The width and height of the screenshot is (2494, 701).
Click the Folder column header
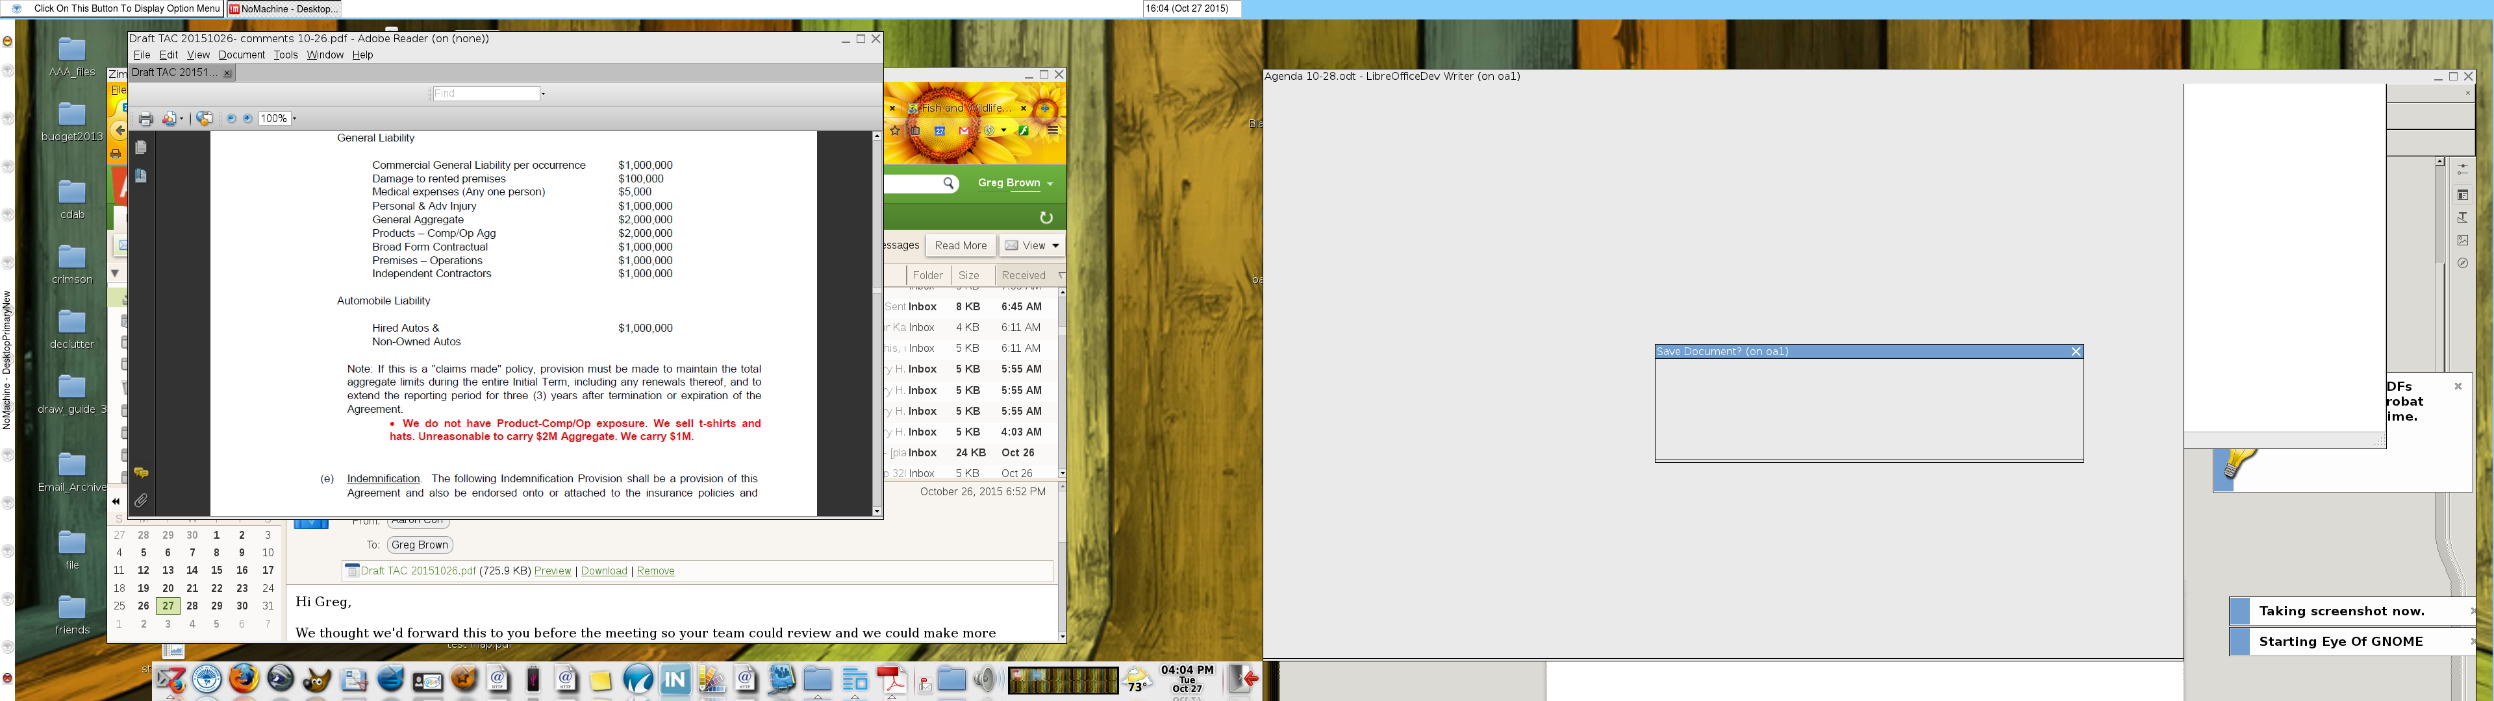click(927, 276)
